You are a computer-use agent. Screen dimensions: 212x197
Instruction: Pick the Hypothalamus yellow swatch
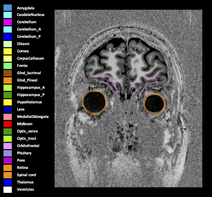(x=8, y=102)
